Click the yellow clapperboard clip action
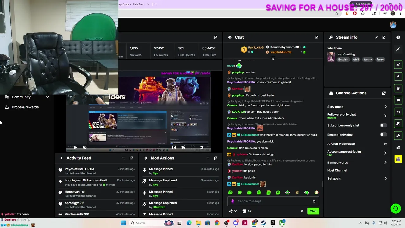The image size is (405, 228). coord(398,159)
